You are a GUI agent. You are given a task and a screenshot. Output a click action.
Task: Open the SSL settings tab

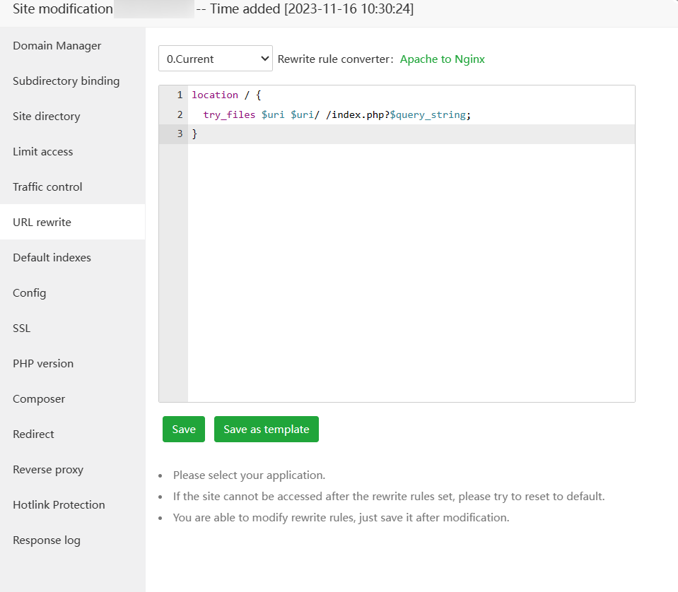click(21, 328)
